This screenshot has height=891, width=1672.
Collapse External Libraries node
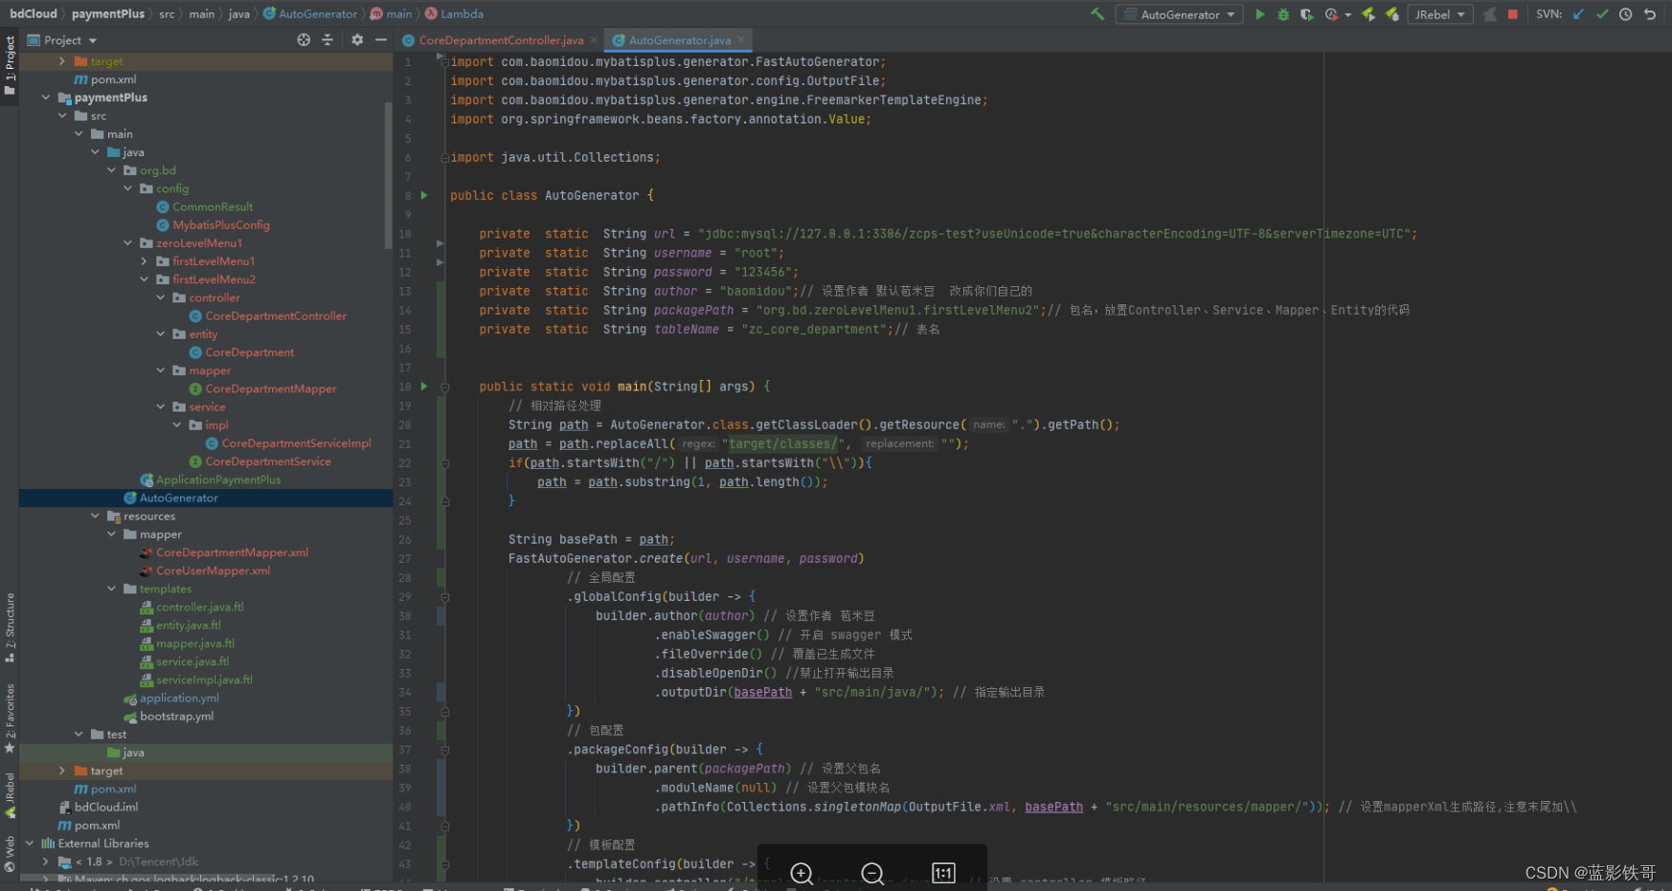pyautogui.click(x=30, y=843)
